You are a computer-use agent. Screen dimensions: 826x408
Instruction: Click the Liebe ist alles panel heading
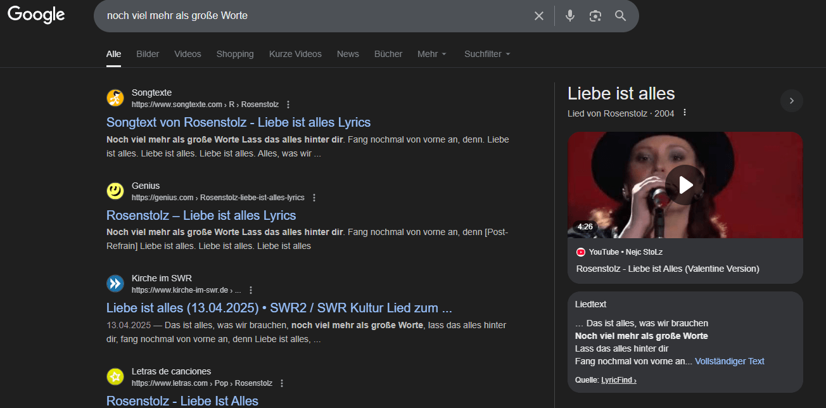(621, 94)
